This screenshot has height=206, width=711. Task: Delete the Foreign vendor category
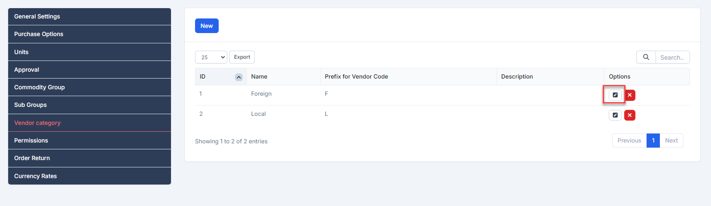[630, 95]
